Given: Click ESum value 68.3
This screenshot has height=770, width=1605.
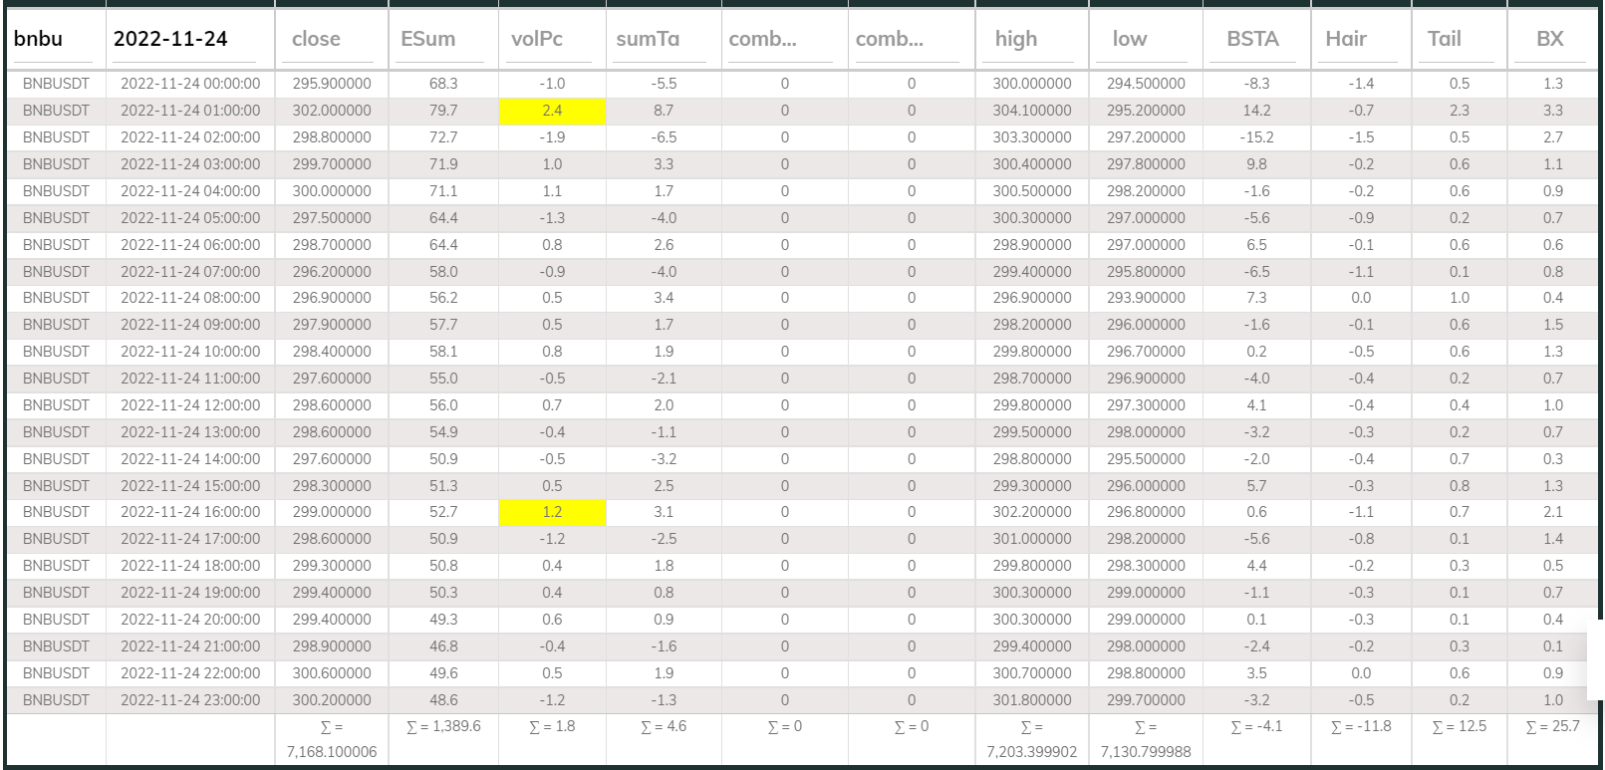Looking at the screenshot, I should click(443, 84).
